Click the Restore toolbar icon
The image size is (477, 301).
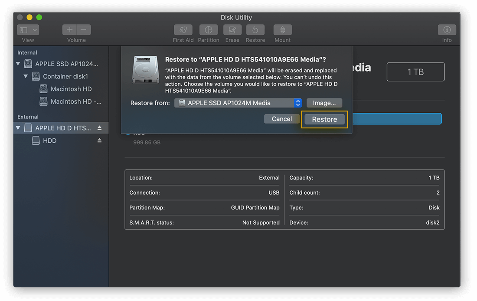(x=255, y=29)
